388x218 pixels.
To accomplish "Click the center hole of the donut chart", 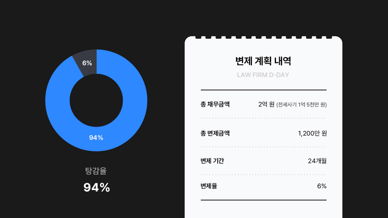I will click(96, 100).
